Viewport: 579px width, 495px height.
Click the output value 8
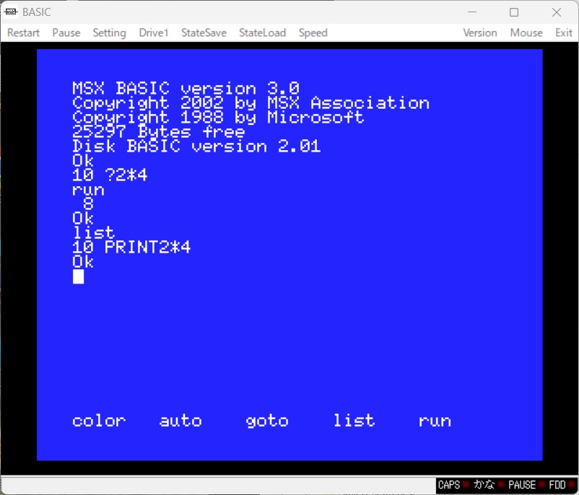[88, 203]
